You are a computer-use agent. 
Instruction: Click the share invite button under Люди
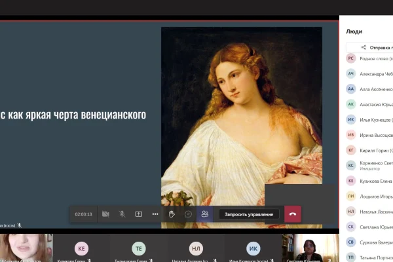click(x=370, y=47)
